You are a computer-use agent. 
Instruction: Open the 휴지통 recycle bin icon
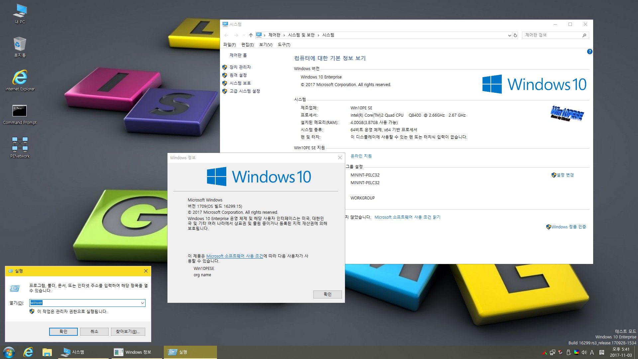[20, 47]
